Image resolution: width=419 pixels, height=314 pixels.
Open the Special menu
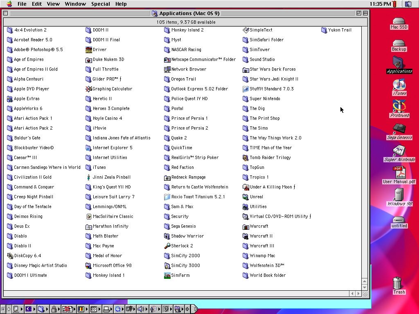[x=101, y=4]
